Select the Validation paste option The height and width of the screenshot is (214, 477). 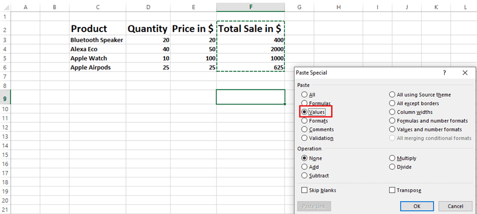(x=305, y=138)
